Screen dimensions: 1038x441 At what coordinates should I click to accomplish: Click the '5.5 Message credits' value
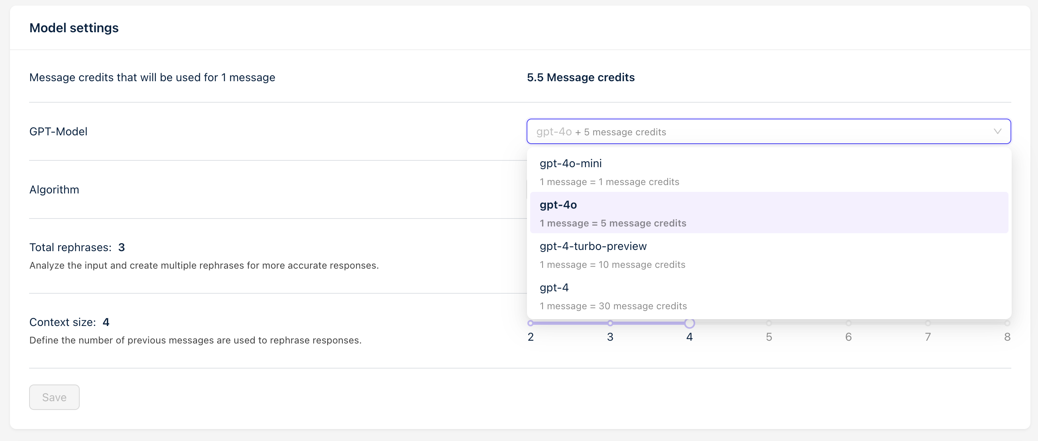[x=581, y=77]
